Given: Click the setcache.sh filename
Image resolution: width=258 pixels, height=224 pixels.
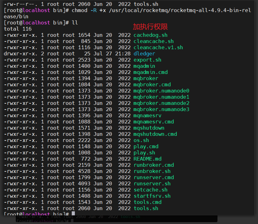Looking at the screenshot, I should coord(150,190).
